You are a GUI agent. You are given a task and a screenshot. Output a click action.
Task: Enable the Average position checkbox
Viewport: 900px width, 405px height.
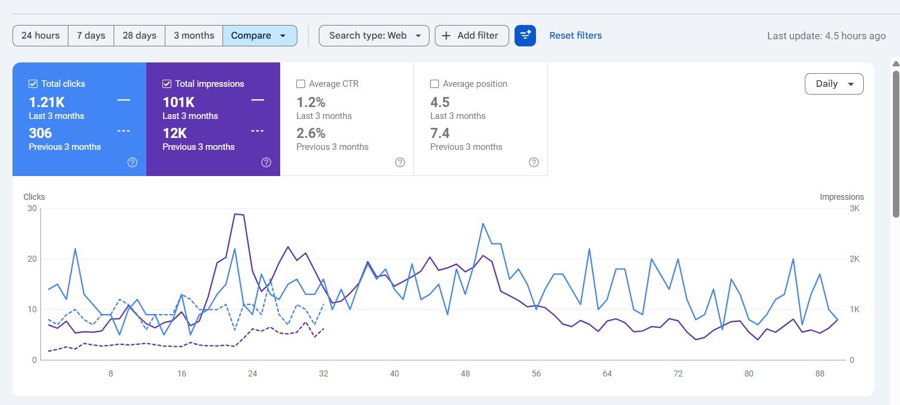pos(435,84)
